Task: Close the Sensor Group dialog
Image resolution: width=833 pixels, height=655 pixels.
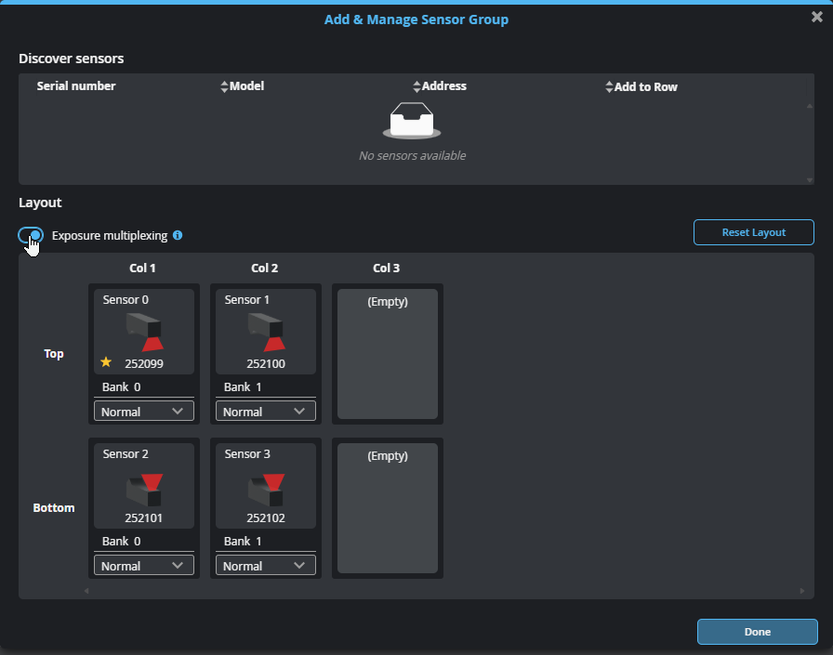Action: [817, 17]
